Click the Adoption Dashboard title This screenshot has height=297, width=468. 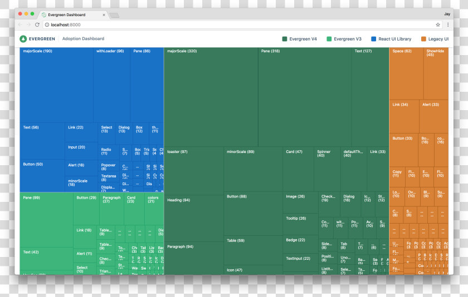(83, 39)
